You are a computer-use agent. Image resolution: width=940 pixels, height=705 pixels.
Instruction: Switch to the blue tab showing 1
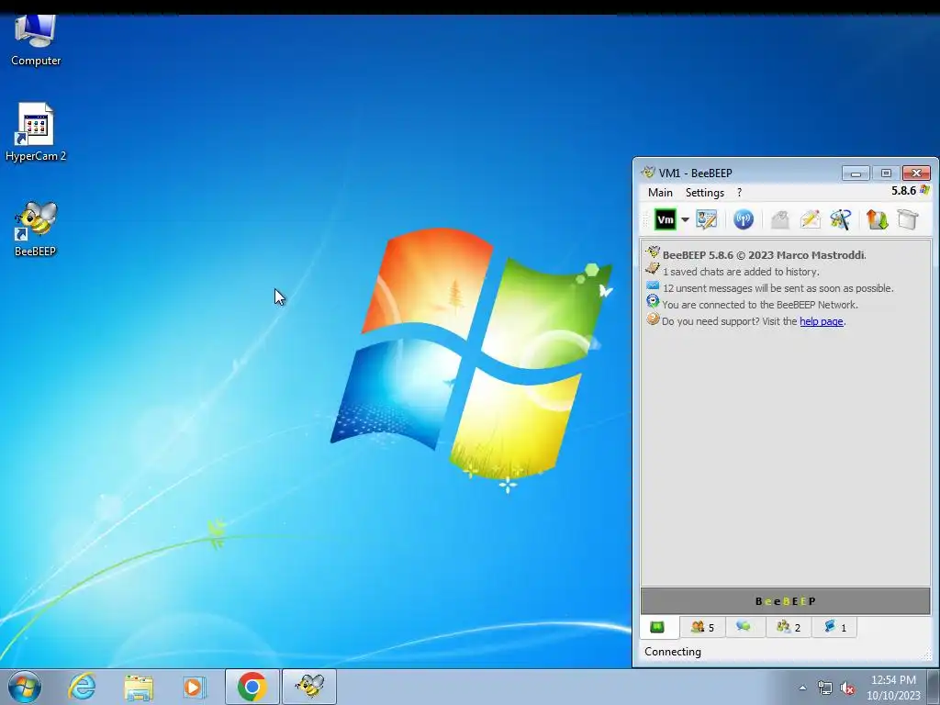point(834,627)
